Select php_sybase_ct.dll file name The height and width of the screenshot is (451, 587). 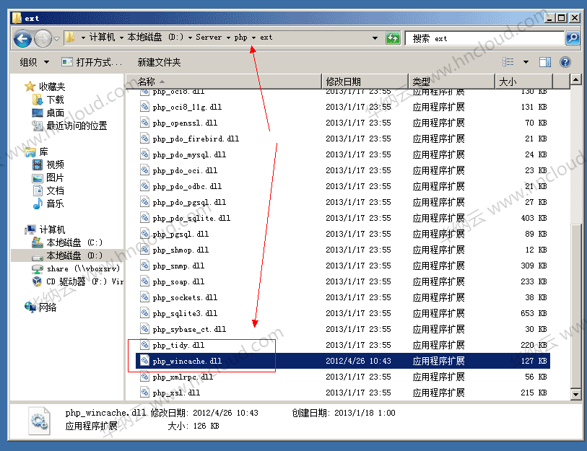click(x=189, y=329)
